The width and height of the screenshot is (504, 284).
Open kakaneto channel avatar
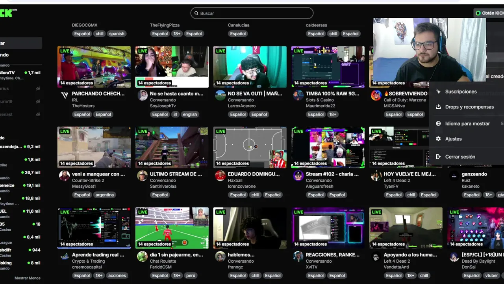pos(454,176)
